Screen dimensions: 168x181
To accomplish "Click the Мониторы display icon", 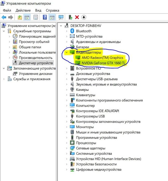I will [x=72, y=127].
